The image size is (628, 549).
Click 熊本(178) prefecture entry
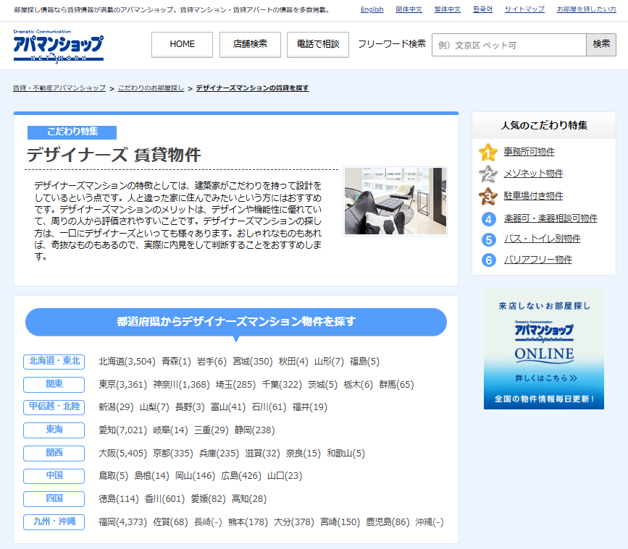(x=248, y=522)
